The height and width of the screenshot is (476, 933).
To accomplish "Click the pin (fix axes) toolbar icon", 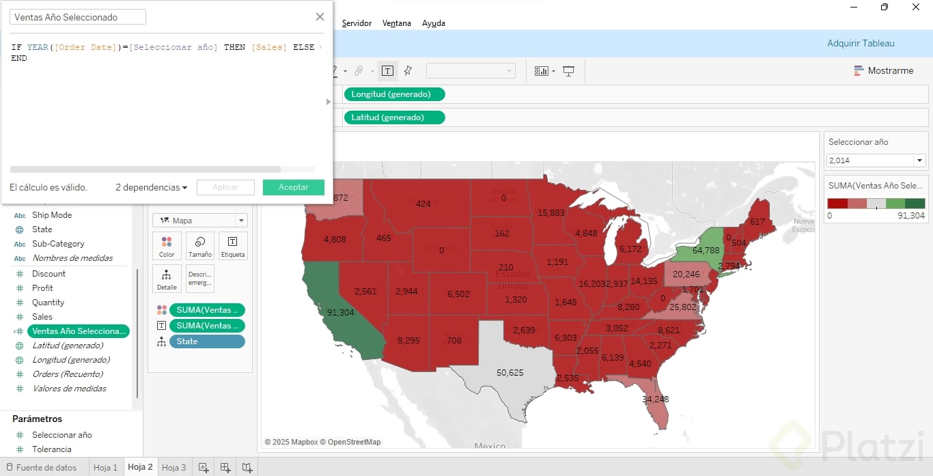I will (408, 70).
